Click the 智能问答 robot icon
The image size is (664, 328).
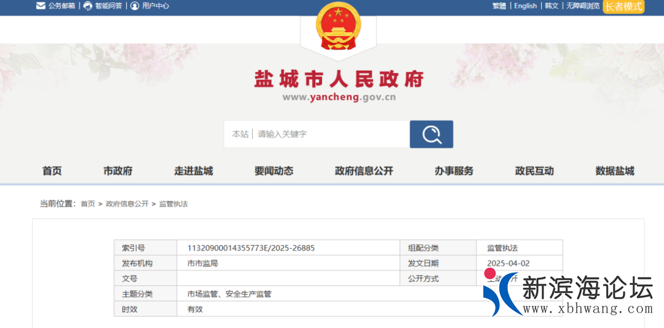click(x=88, y=6)
